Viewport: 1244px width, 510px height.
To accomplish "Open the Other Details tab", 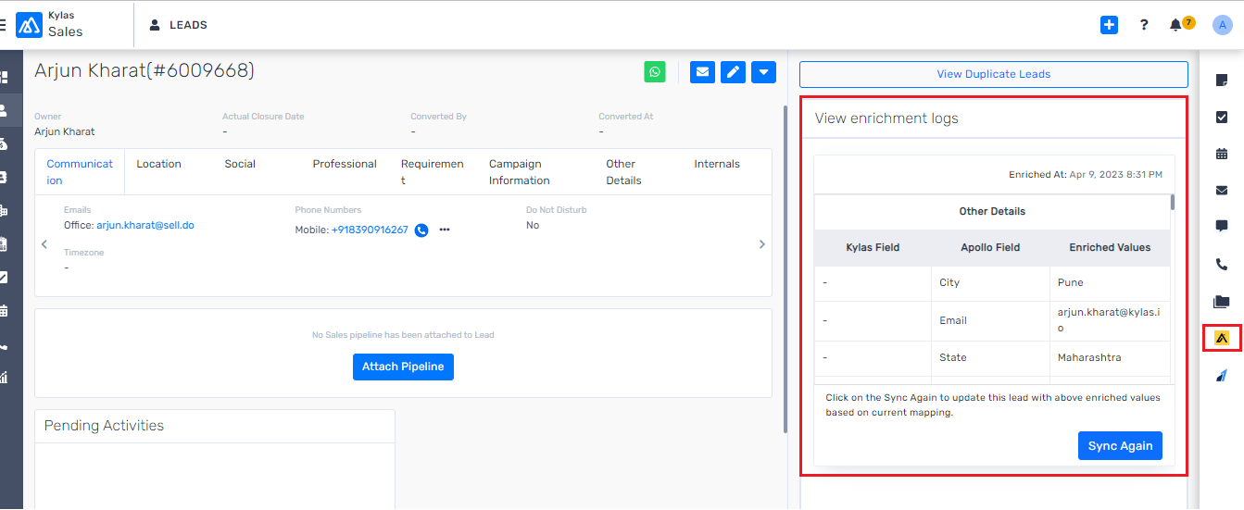I will pos(623,172).
